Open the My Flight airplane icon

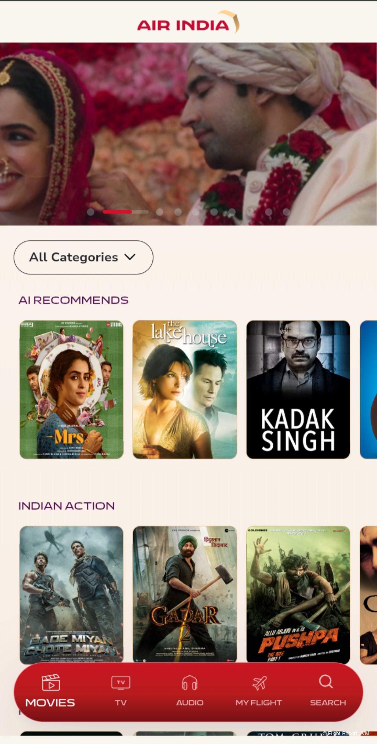tap(259, 683)
